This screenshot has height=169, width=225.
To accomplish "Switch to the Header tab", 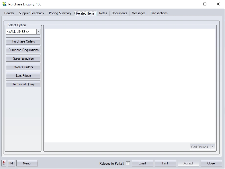I will (x=9, y=13).
